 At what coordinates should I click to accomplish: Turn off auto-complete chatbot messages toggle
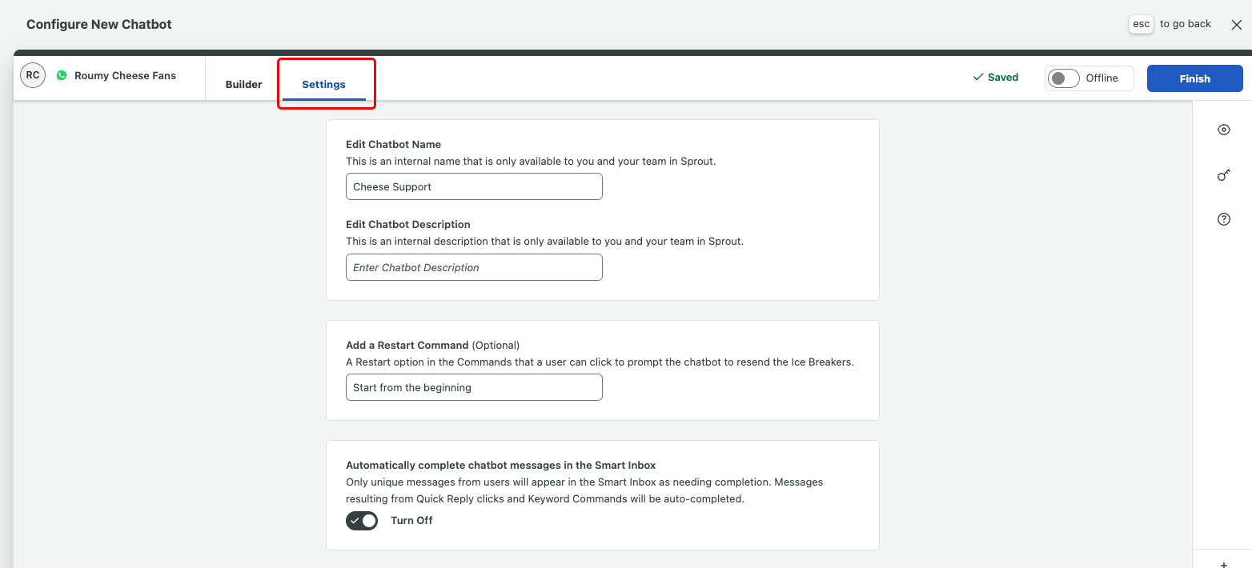pyautogui.click(x=362, y=521)
